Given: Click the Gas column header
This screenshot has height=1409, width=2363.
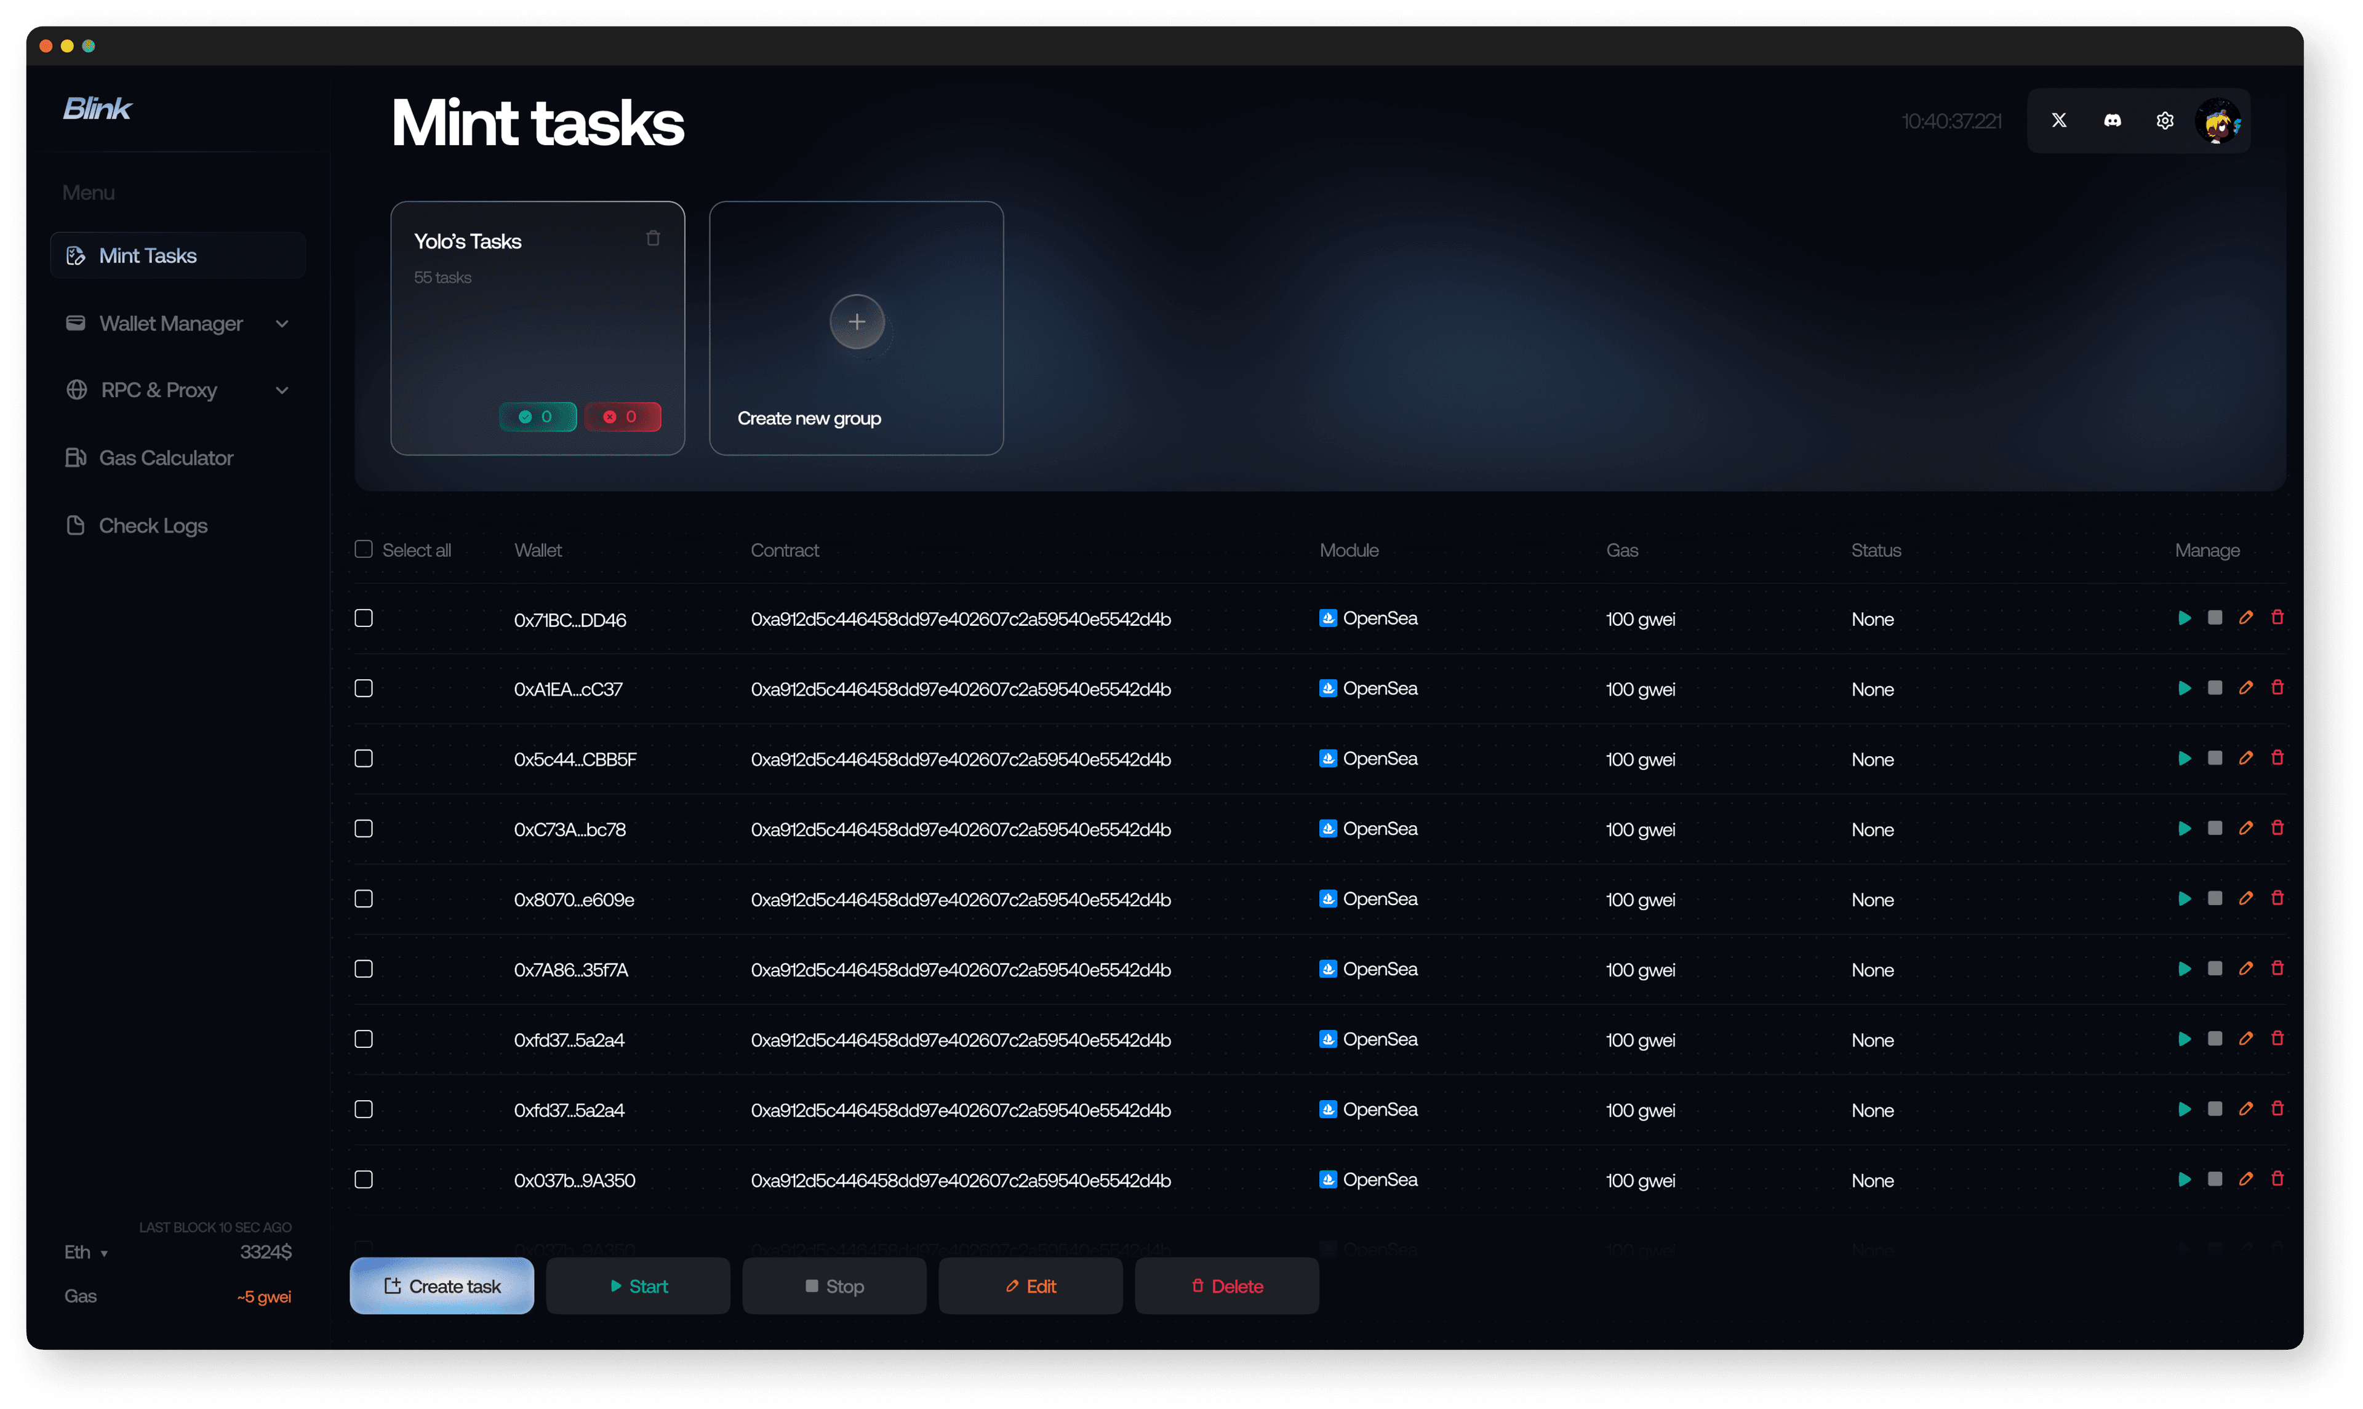Looking at the screenshot, I should [1621, 551].
